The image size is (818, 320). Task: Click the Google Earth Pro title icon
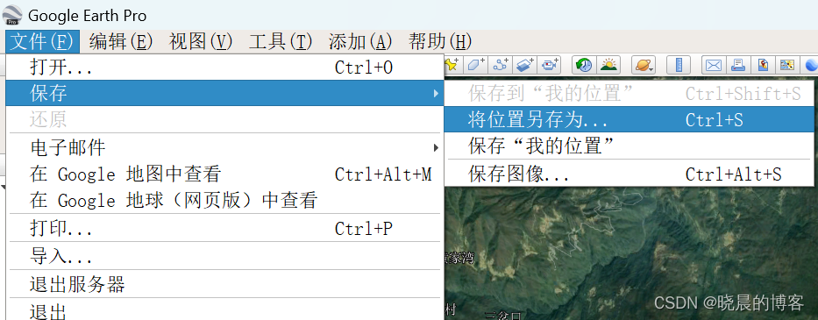point(12,15)
